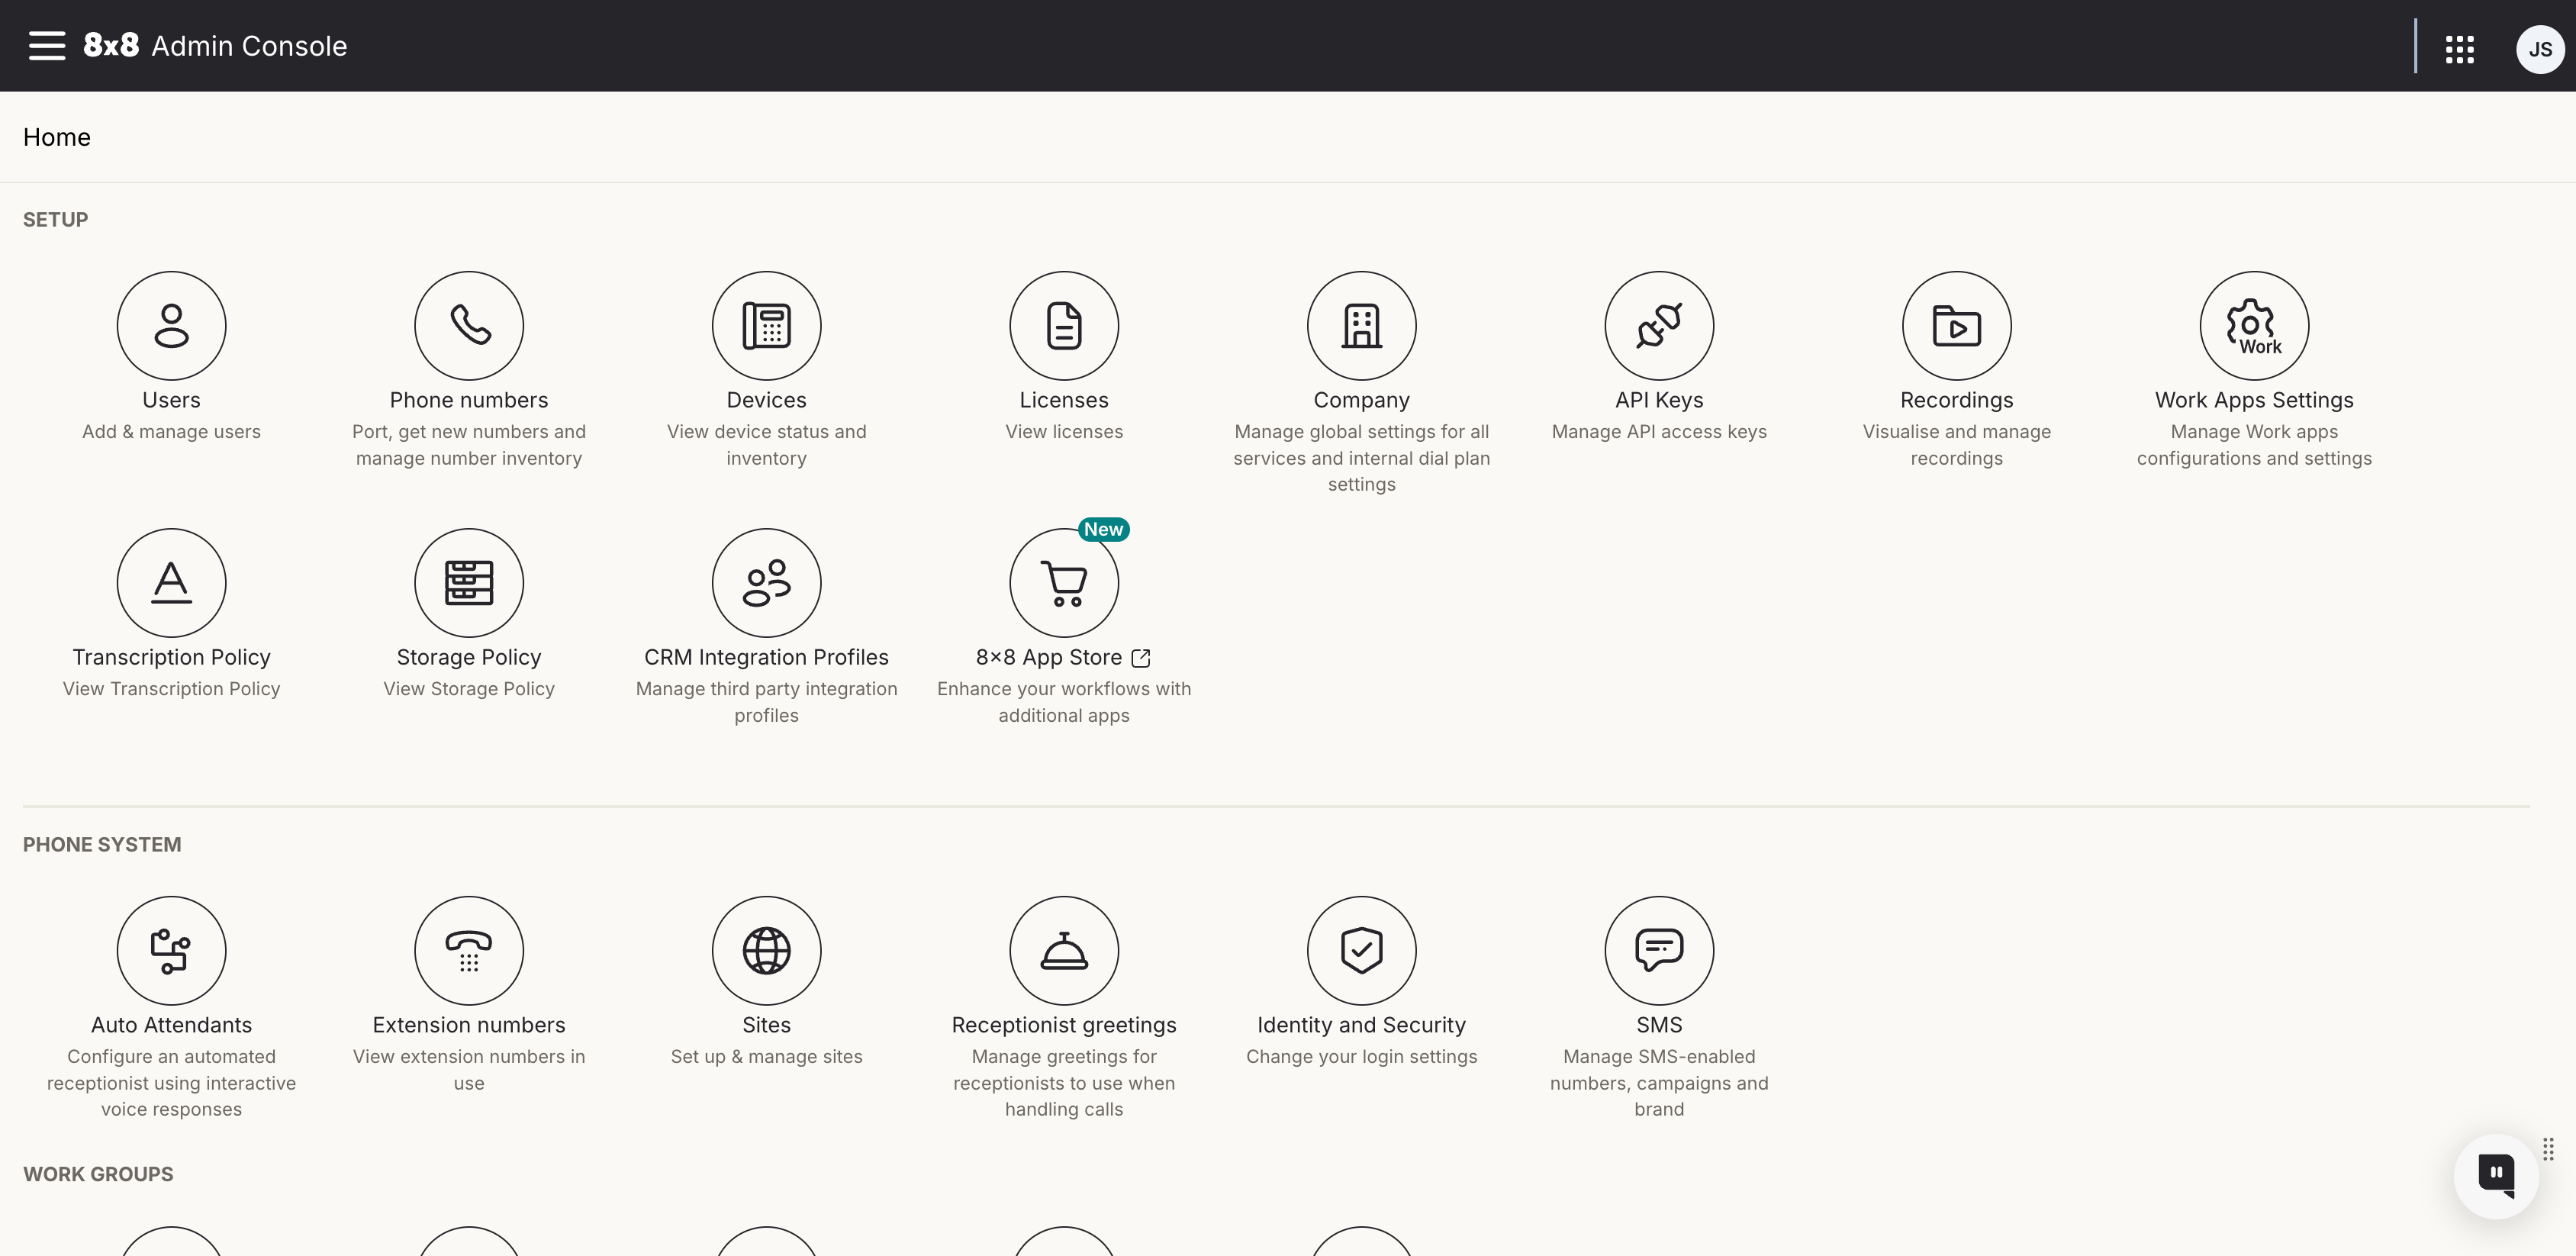Screen dimensions: 2576x1256
Task: Click 'Enhance your workflows with additional apps' text
Action: coord(1064,702)
